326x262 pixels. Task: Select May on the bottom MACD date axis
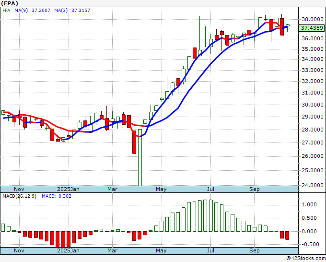coord(161,250)
